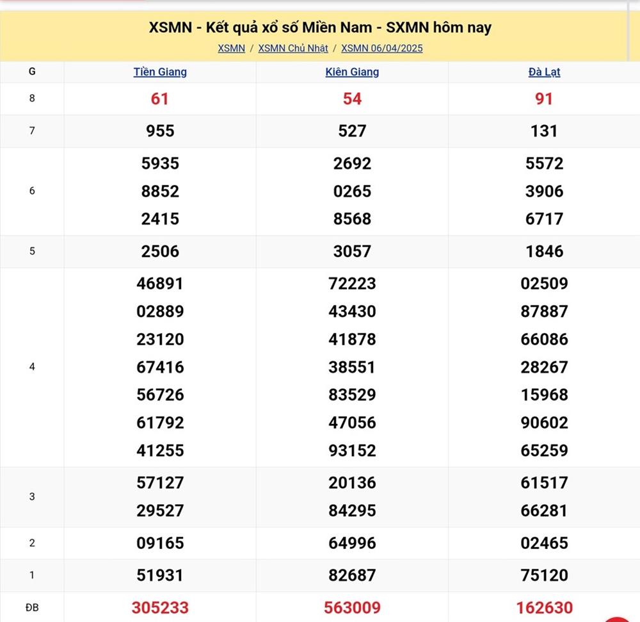
Task: Open the Tiền Giang province link
Action: [x=160, y=72]
